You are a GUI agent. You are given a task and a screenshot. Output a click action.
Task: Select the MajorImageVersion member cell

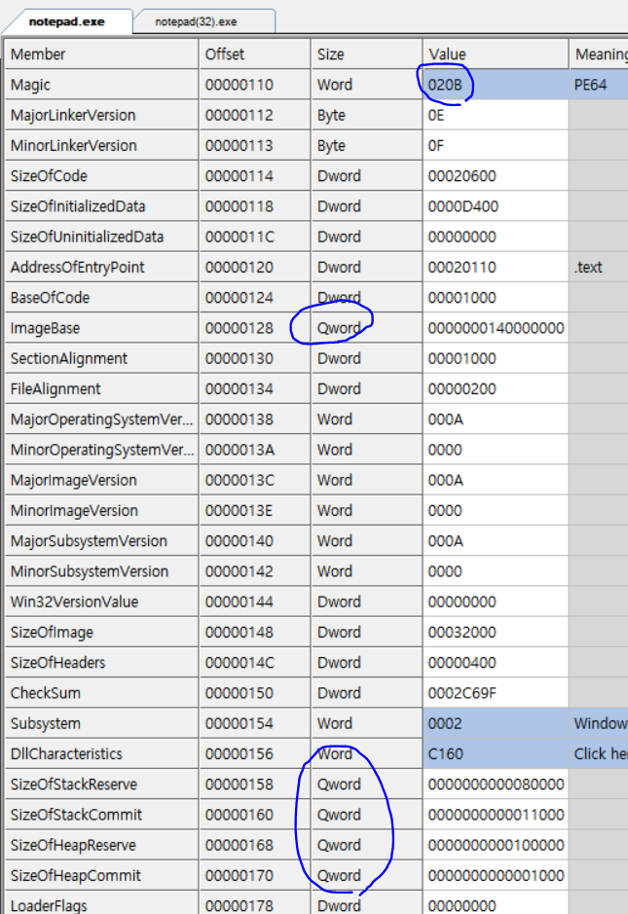point(101,480)
